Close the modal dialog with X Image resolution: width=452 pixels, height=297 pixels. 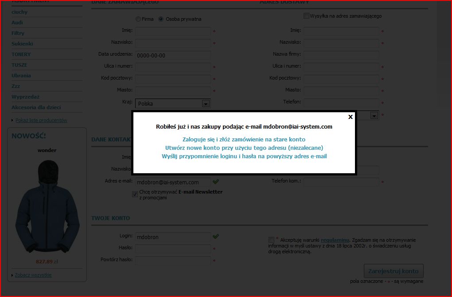coord(350,117)
